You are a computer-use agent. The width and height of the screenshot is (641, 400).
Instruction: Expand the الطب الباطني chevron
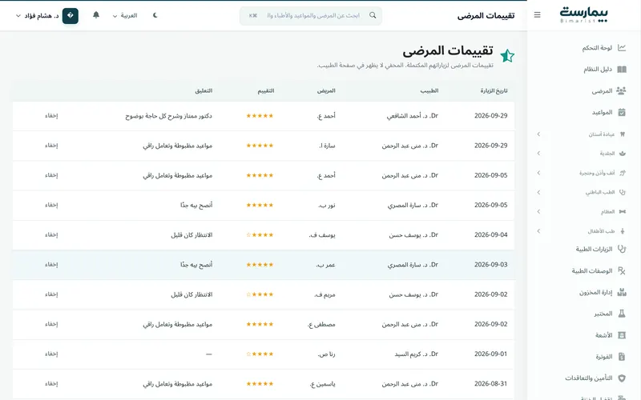[x=538, y=192]
